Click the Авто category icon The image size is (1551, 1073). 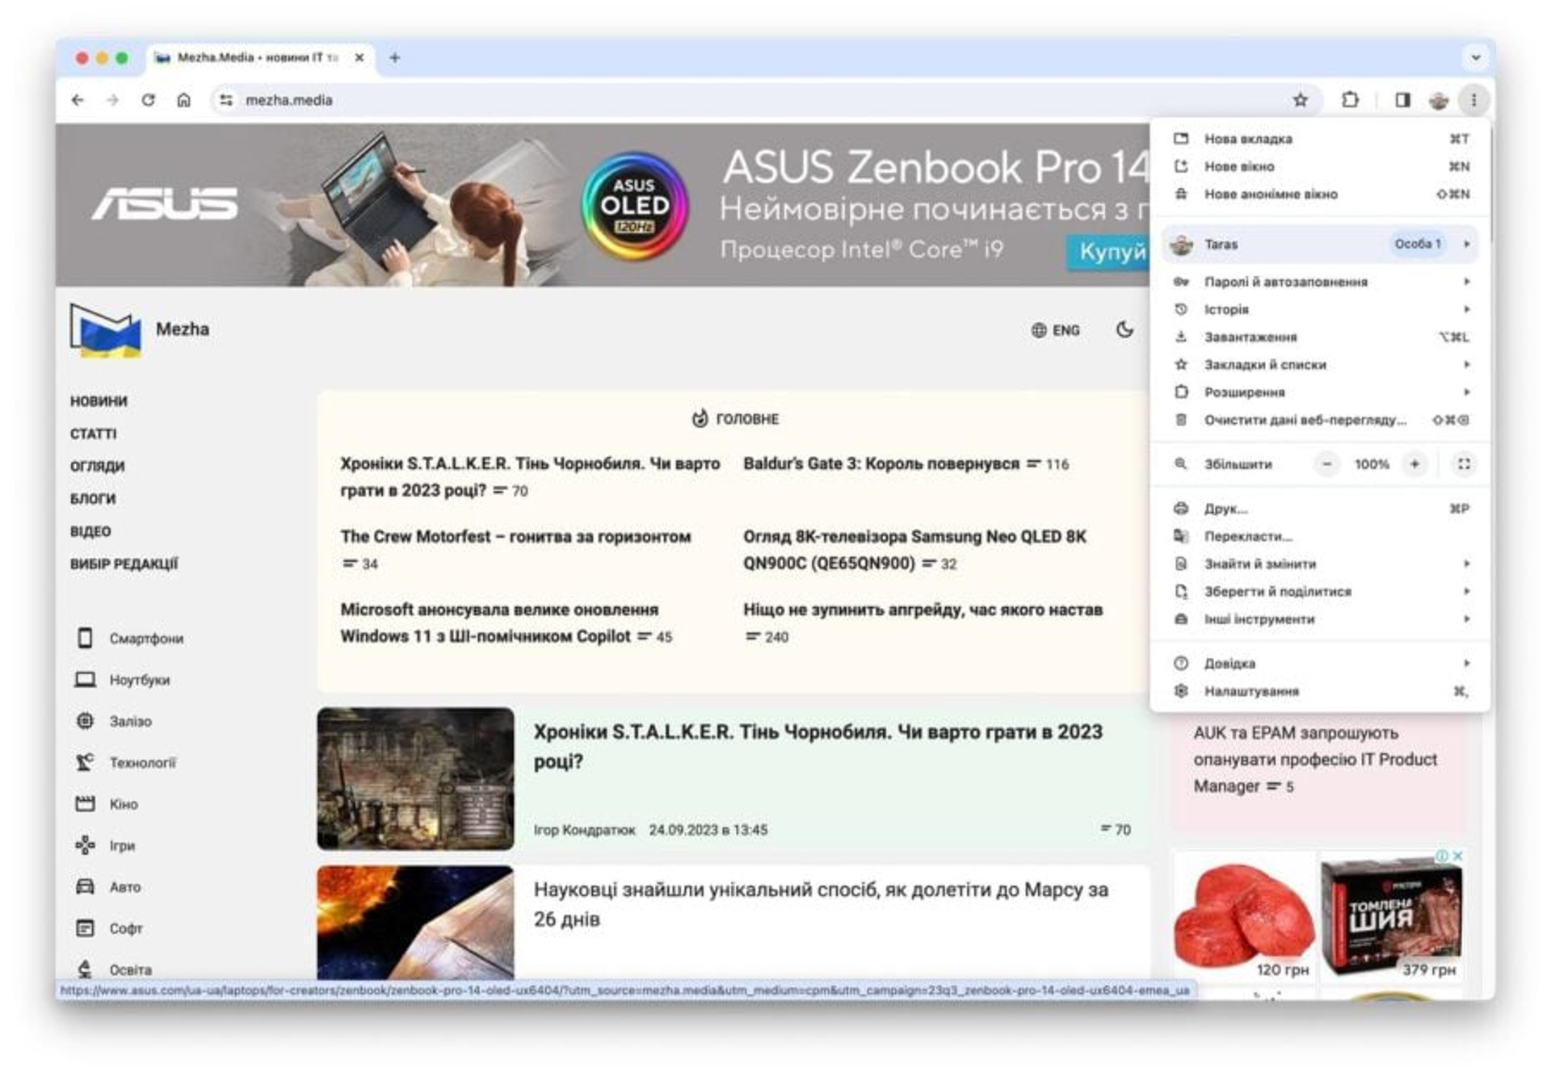85,886
